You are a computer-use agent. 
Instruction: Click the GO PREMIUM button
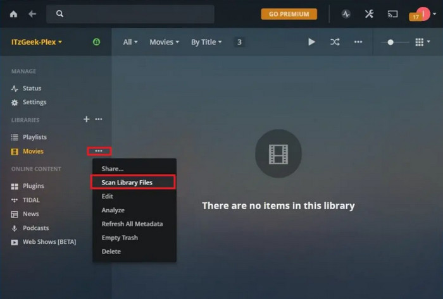[x=289, y=14]
